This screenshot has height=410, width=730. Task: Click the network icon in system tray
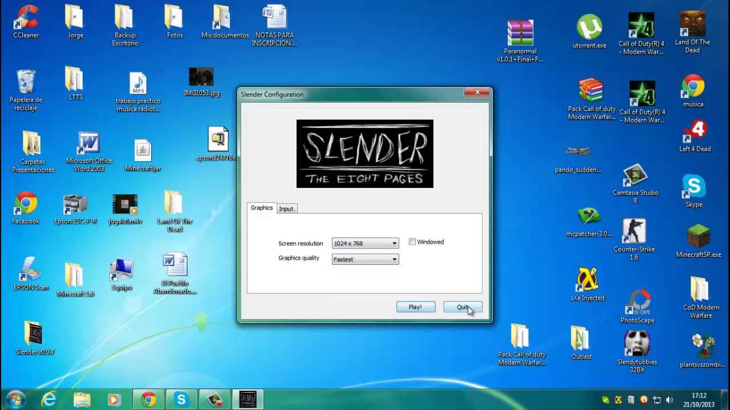pos(657,400)
